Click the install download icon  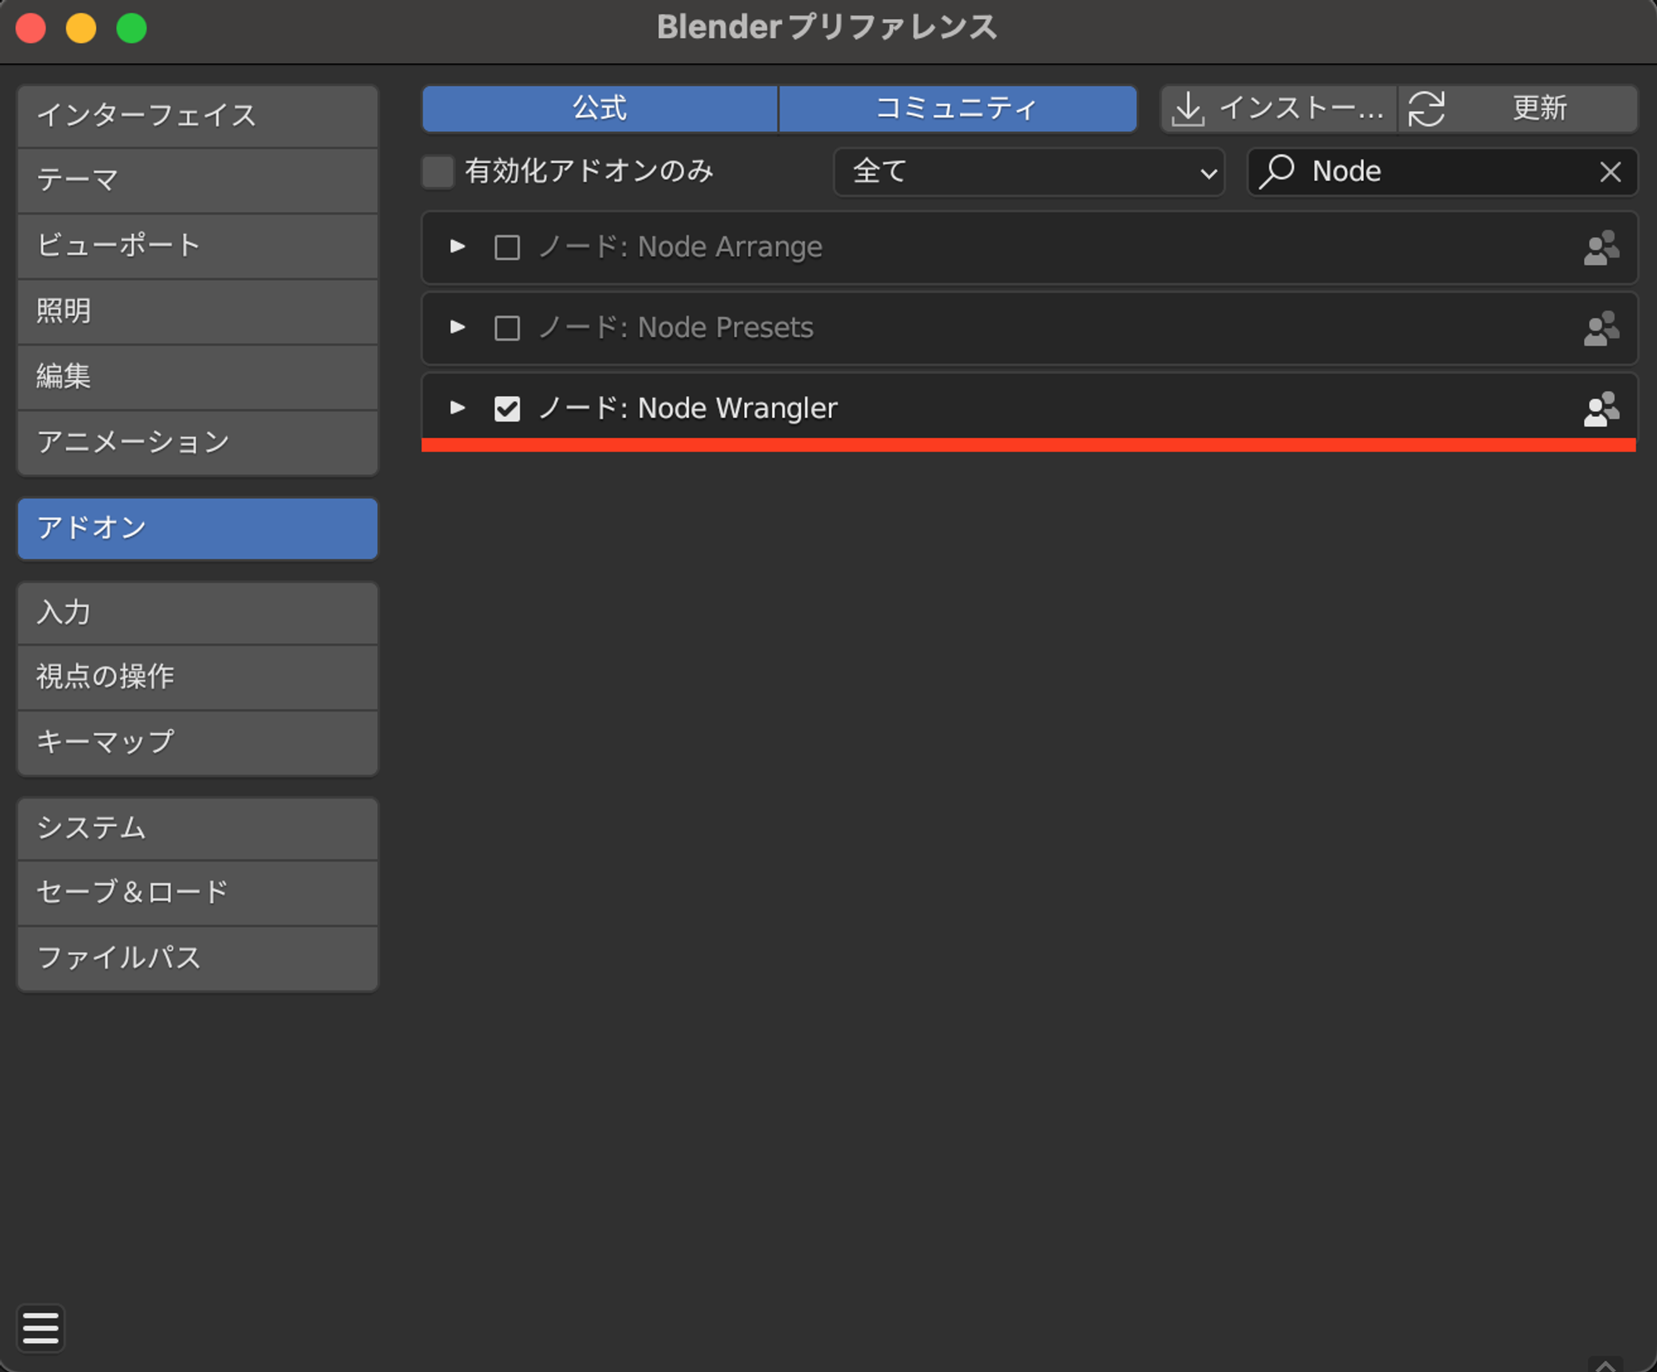tap(1188, 109)
